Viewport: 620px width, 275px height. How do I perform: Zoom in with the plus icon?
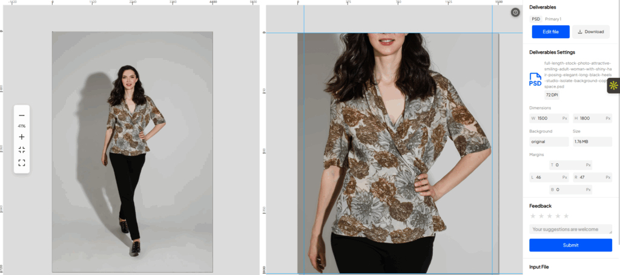tap(22, 137)
